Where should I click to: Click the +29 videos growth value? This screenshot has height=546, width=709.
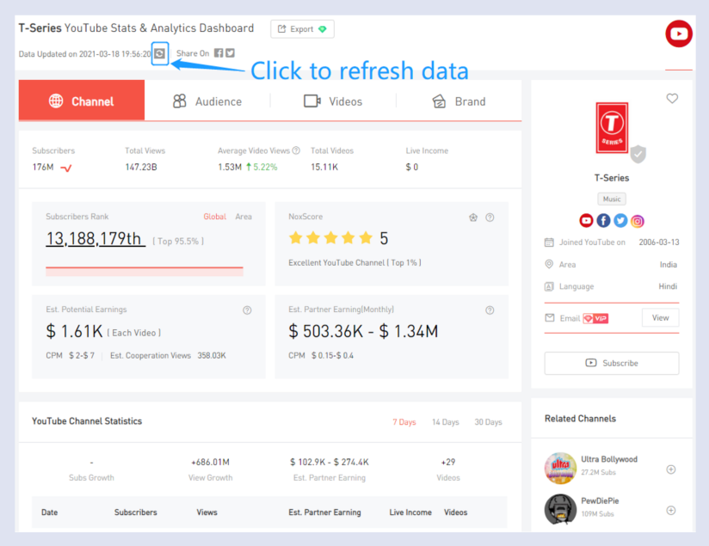(448, 462)
